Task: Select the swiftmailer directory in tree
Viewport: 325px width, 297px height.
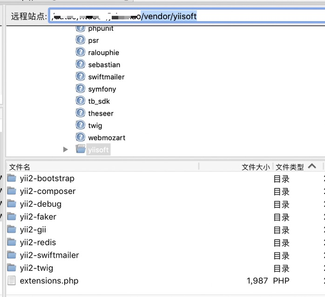Action: [106, 77]
